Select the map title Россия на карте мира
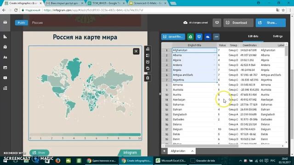This screenshot has height=165, width=294. tap(85, 37)
